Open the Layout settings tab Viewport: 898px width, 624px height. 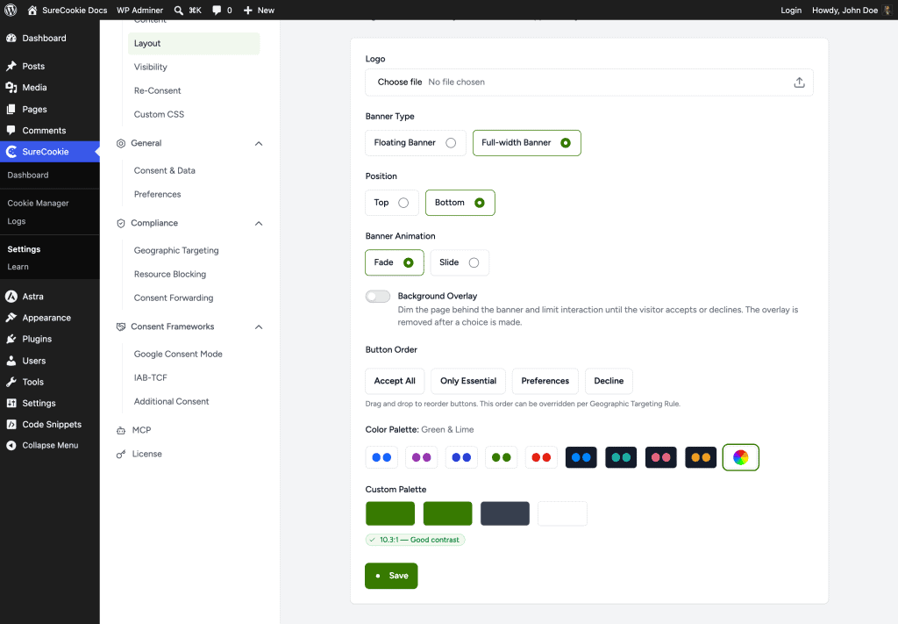click(x=194, y=44)
